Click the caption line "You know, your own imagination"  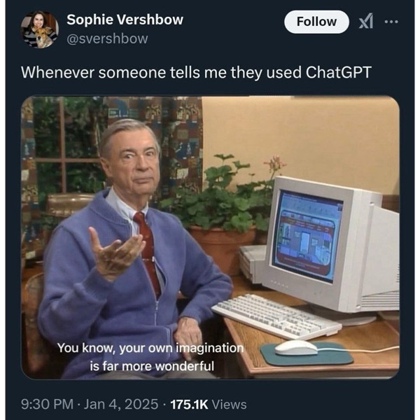tap(150, 348)
